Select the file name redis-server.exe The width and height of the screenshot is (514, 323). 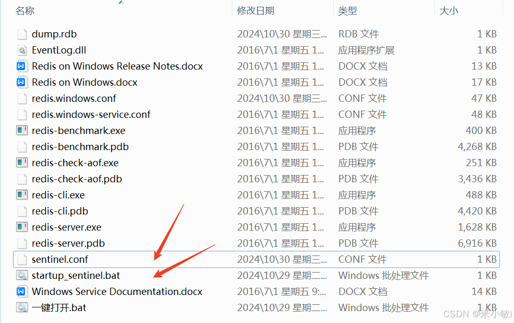pyautogui.click(x=67, y=227)
